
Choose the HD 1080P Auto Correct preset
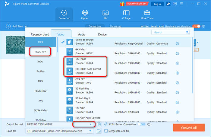pyautogui.click(x=125, y=71)
